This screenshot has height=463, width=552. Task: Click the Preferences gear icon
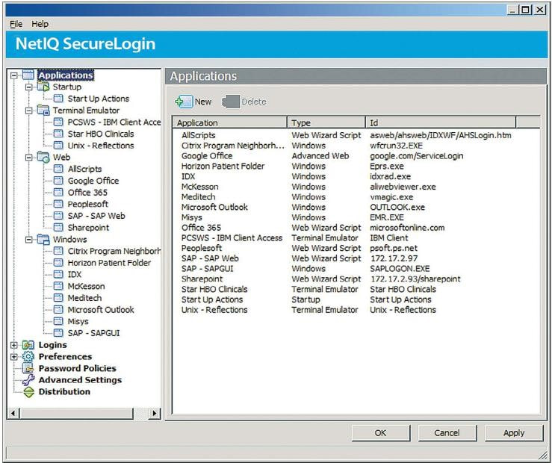[x=28, y=356]
